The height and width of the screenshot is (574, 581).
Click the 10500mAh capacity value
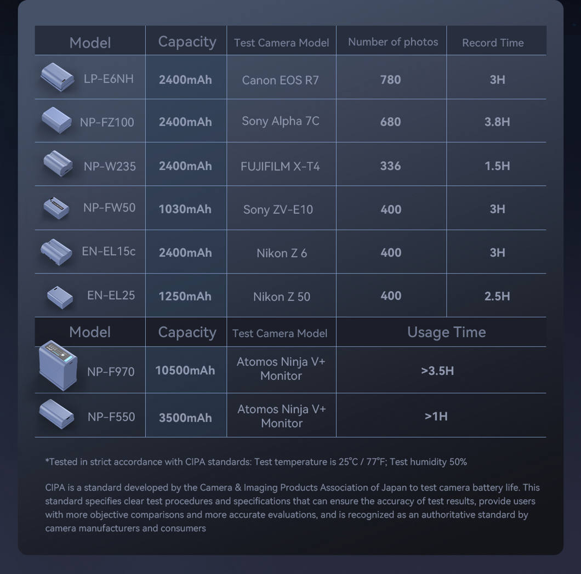pyautogui.click(x=185, y=371)
